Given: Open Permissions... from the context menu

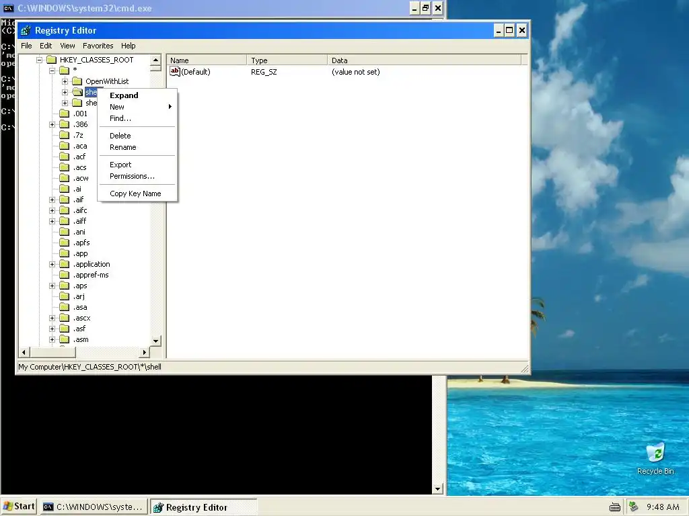Looking at the screenshot, I should 137,176.
